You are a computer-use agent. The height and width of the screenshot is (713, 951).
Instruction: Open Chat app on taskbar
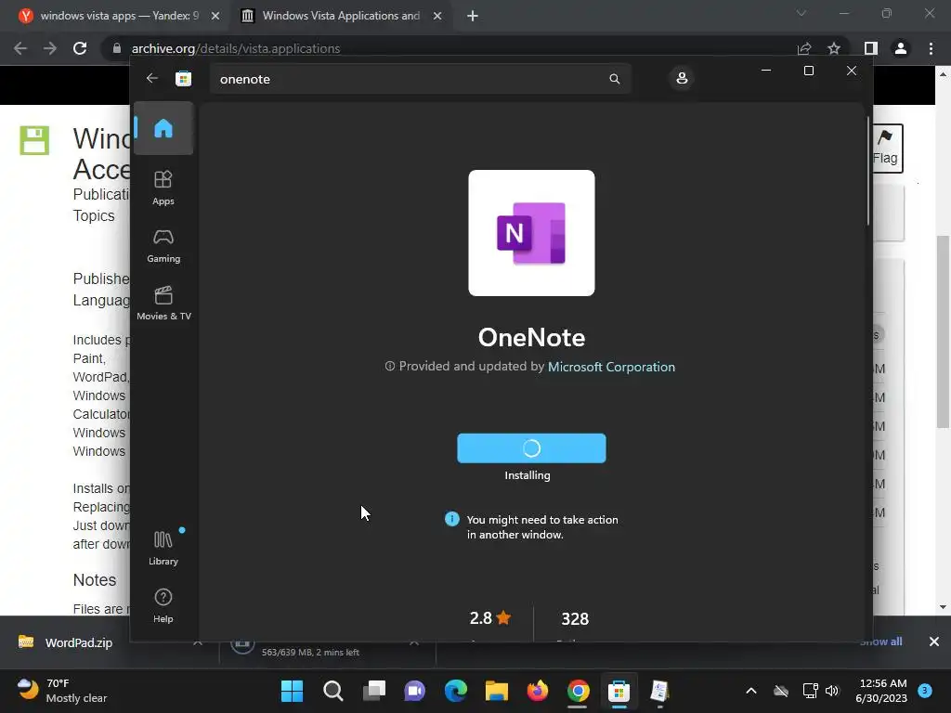pos(415,691)
